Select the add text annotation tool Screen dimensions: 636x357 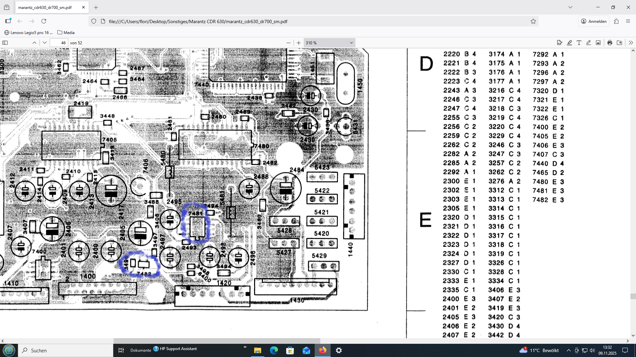click(x=579, y=43)
